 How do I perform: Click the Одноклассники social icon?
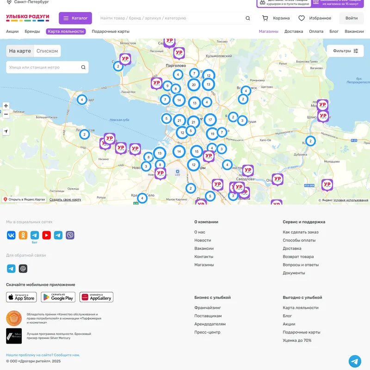pos(22,235)
